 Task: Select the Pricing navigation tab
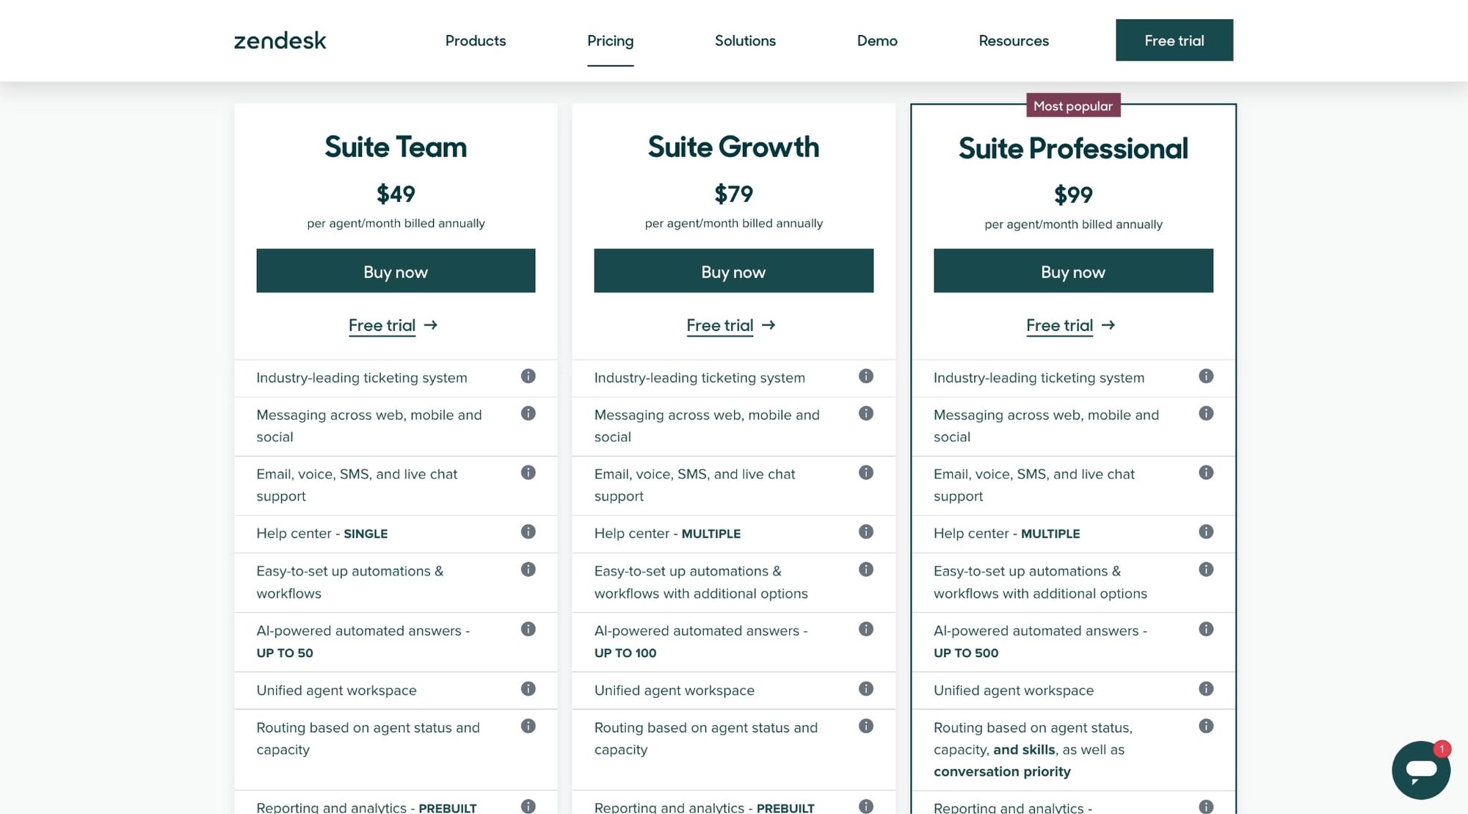[610, 40]
